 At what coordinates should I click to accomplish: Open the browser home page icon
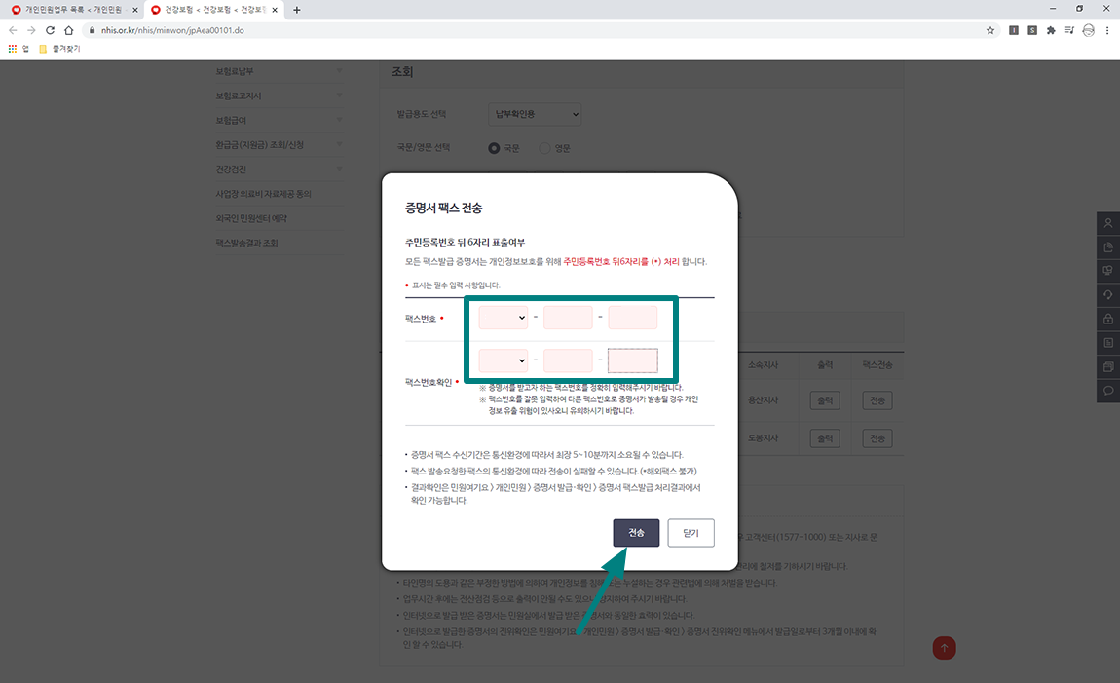point(68,30)
